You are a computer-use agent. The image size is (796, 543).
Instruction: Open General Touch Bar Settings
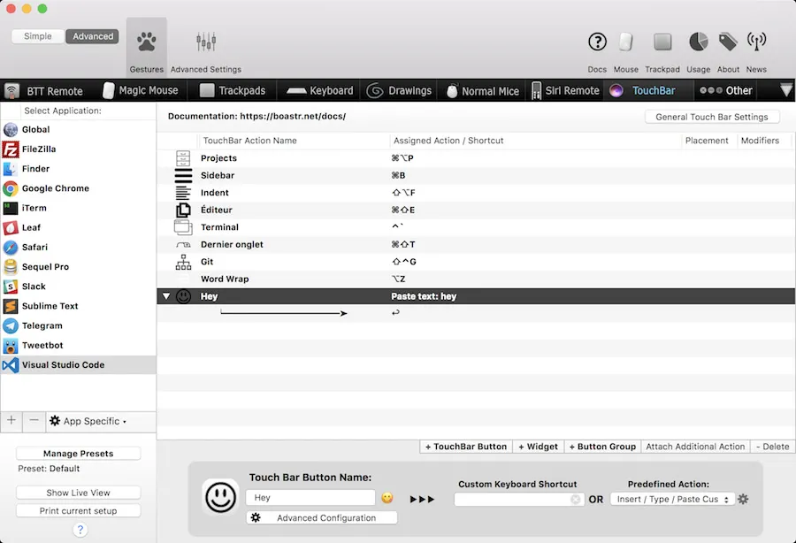tap(712, 117)
